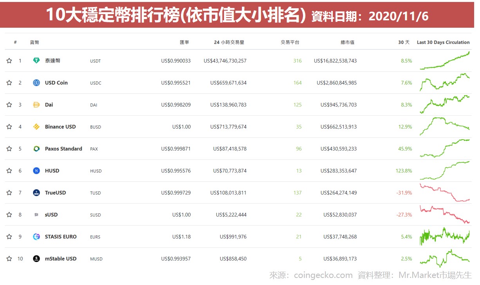Select the PAX ticker text
This screenshot has height=285, width=480.
94,149
